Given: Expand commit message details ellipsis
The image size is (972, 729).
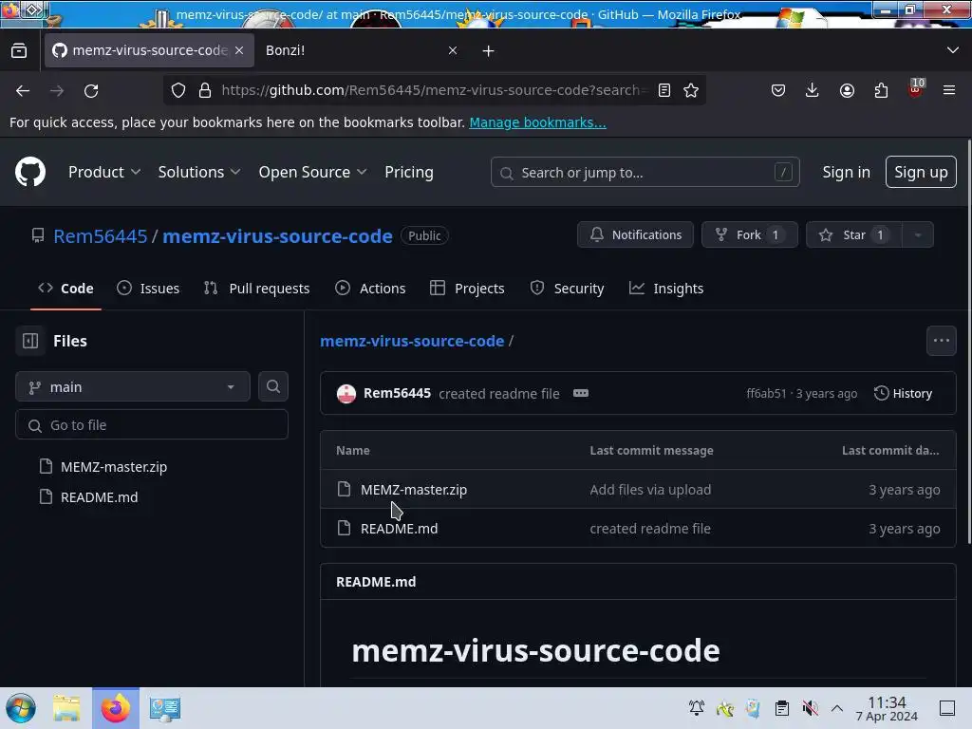Looking at the screenshot, I should (581, 393).
